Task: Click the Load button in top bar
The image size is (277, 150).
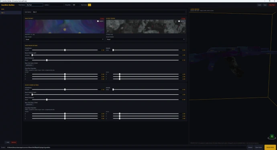Action: click(259, 5)
